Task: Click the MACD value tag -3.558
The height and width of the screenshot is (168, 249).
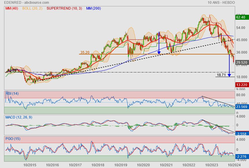Action: coord(241,134)
